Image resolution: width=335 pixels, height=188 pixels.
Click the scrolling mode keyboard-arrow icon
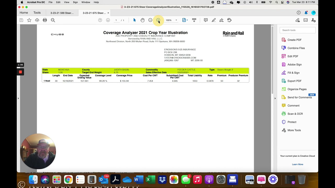click(194, 20)
